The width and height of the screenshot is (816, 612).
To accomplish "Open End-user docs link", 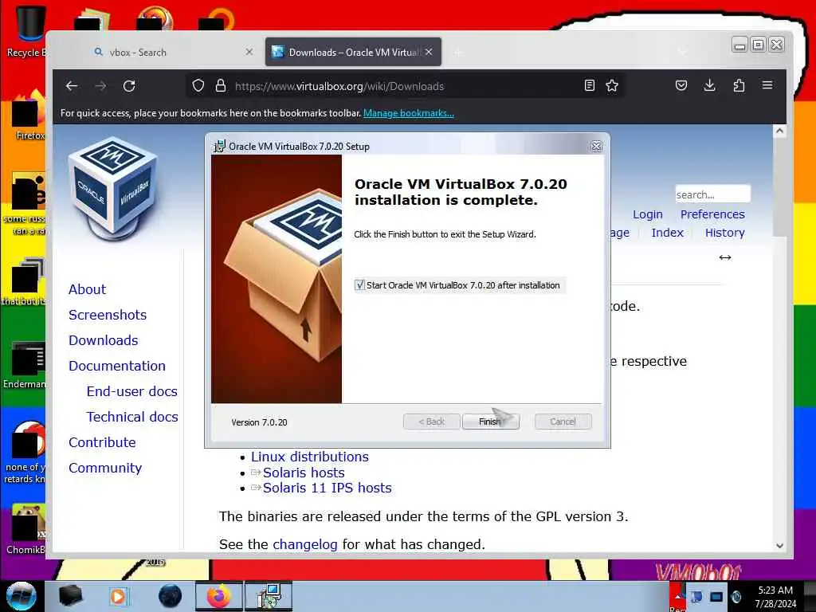I will (132, 391).
